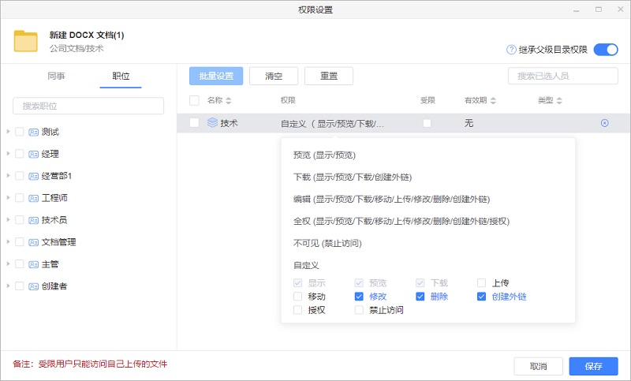631x381 pixels.
Task: Click the position icon next to 技术员
Action: click(33, 220)
